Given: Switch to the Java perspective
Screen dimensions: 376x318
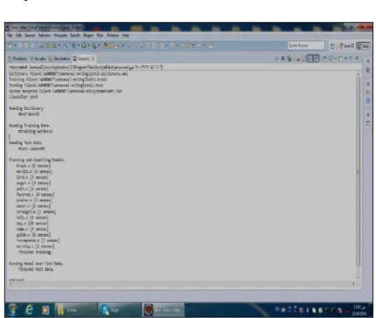Looking at the screenshot, I should coord(363,45).
